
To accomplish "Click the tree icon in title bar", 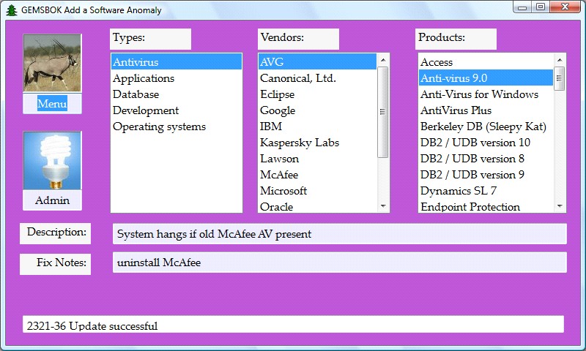I will point(12,10).
